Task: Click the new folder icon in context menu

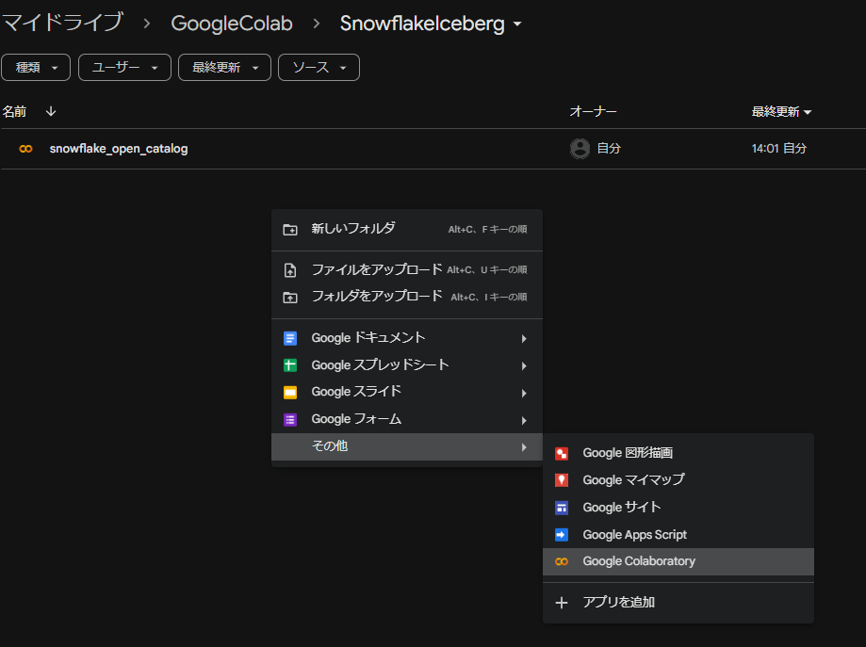Action: 290,229
